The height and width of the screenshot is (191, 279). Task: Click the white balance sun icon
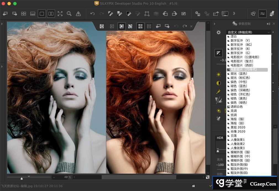pyautogui.click(x=219, y=74)
